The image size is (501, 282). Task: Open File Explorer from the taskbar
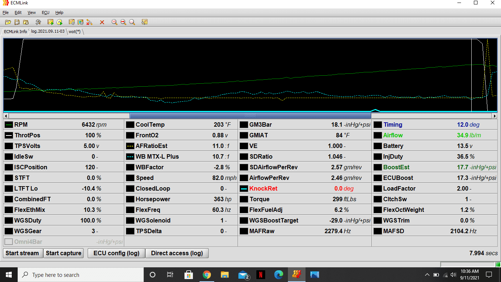[x=225, y=275]
